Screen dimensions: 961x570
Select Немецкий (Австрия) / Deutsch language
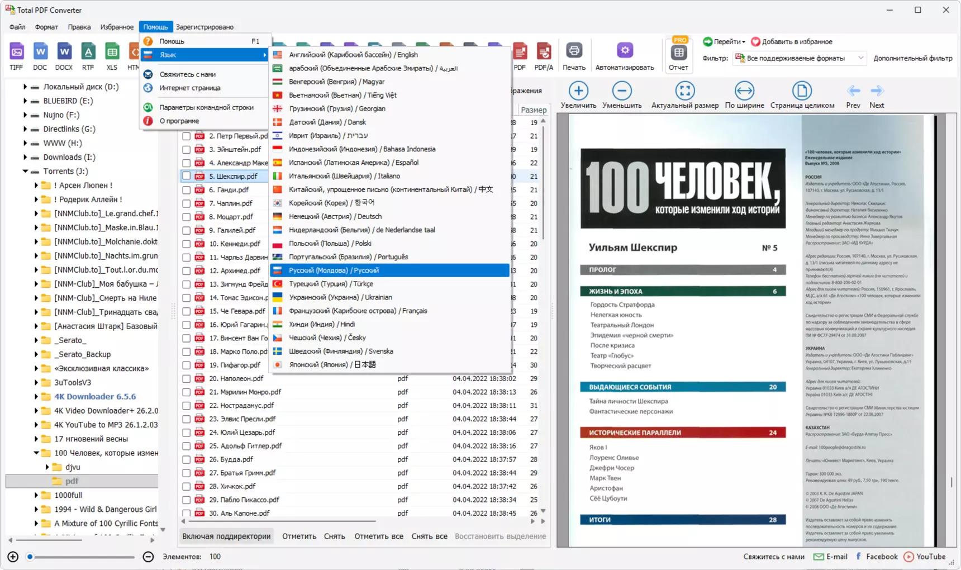click(389, 216)
